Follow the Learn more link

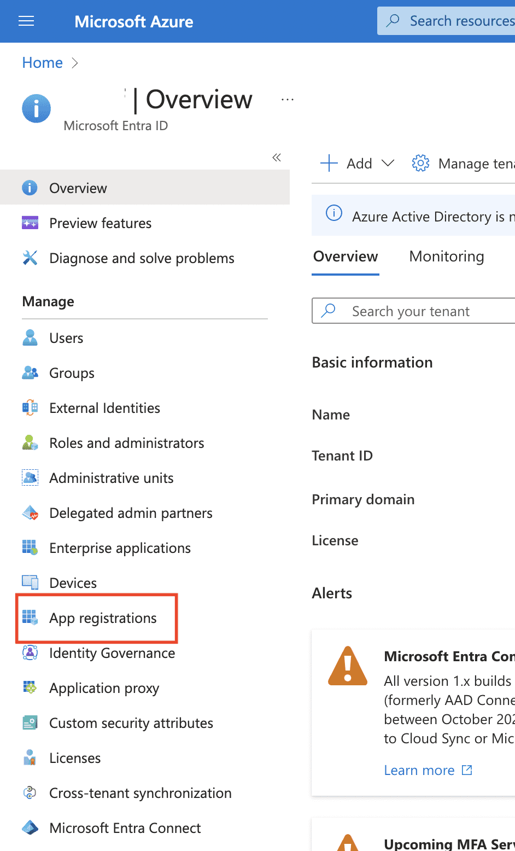pos(419,770)
